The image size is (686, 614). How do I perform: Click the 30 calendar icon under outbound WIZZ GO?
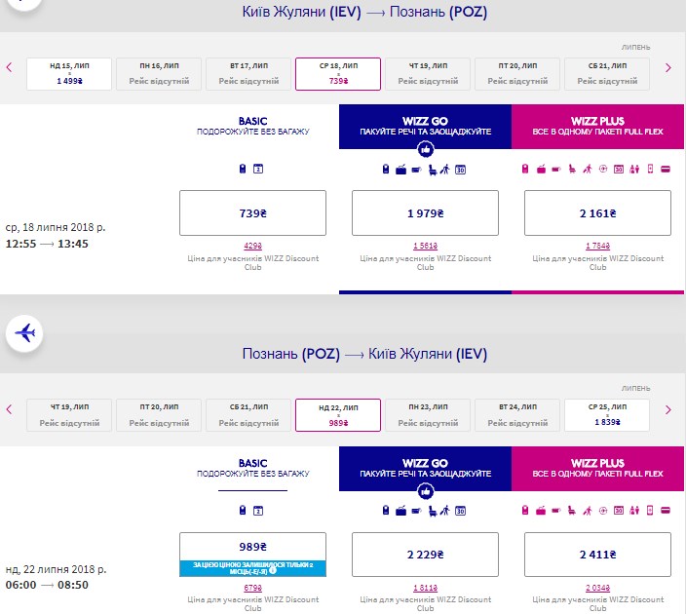tap(460, 171)
